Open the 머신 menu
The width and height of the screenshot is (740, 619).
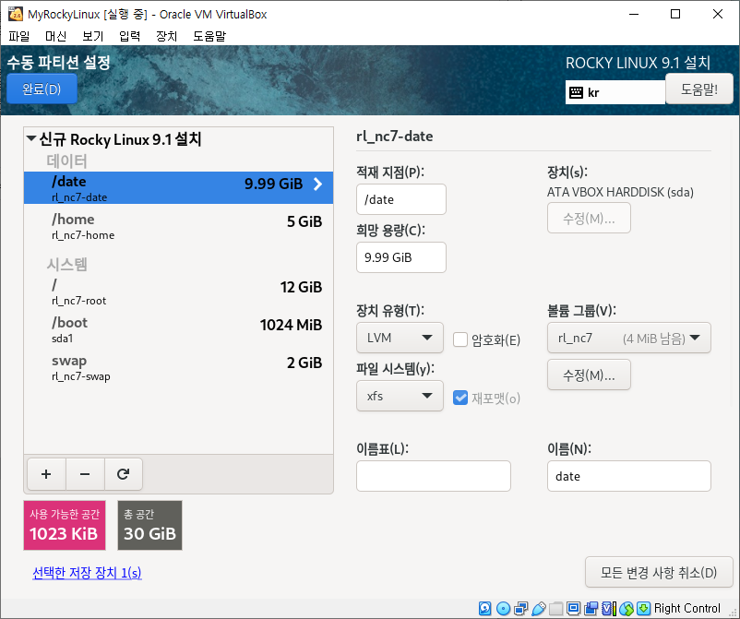55,36
